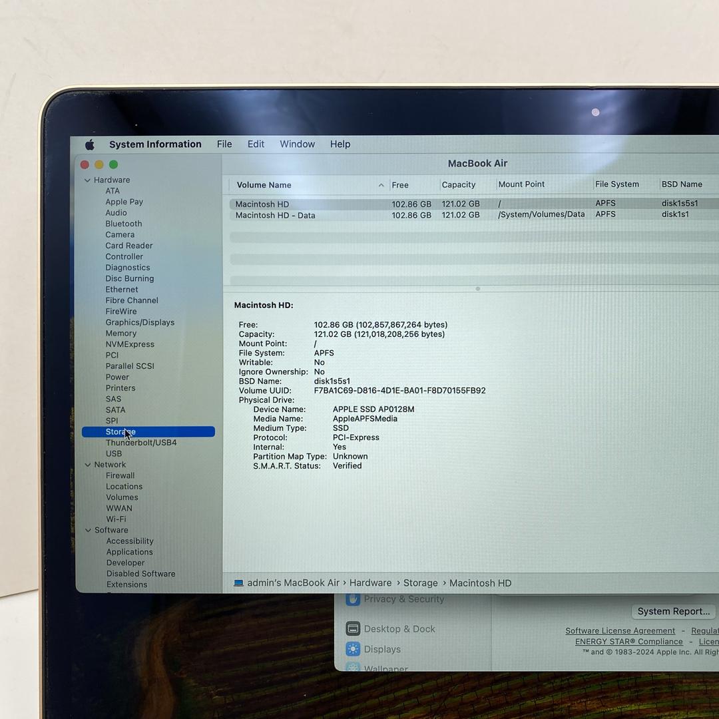Open the Help menu
This screenshot has height=719, width=719.
pos(340,144)
